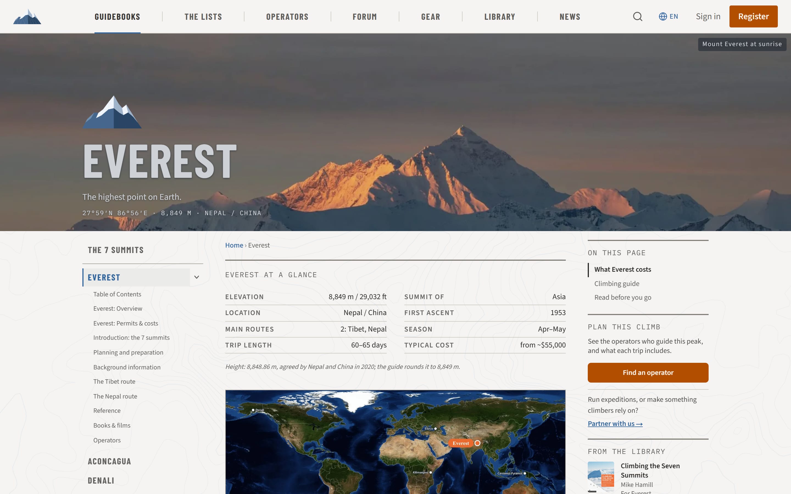Open Table of Contents in sidebar

tap(117, 294)
